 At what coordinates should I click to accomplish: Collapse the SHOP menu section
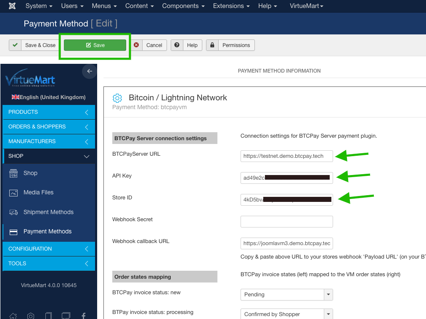pos(87,156)
